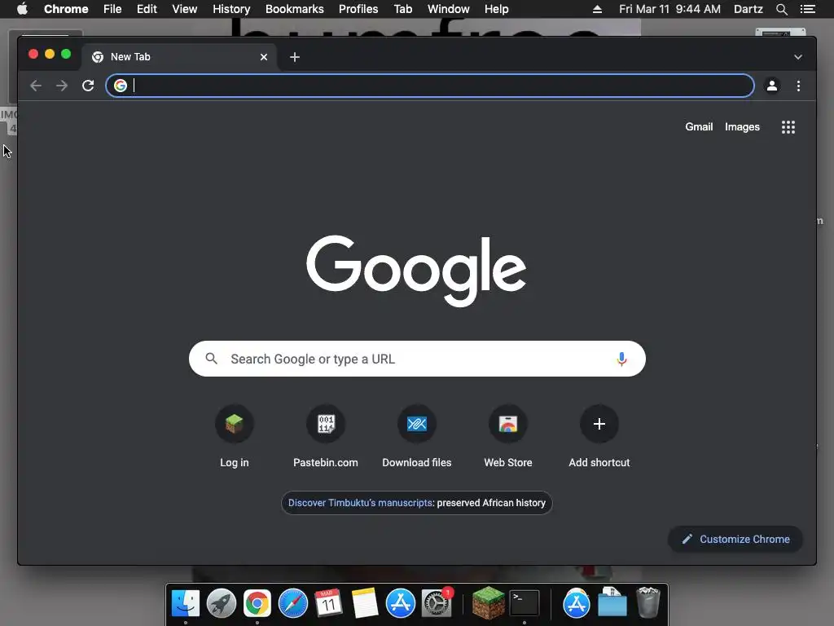Viewport: 834px width, 626px height.
Task: Open Notes app in the Dock
Action: coord(364,604)
